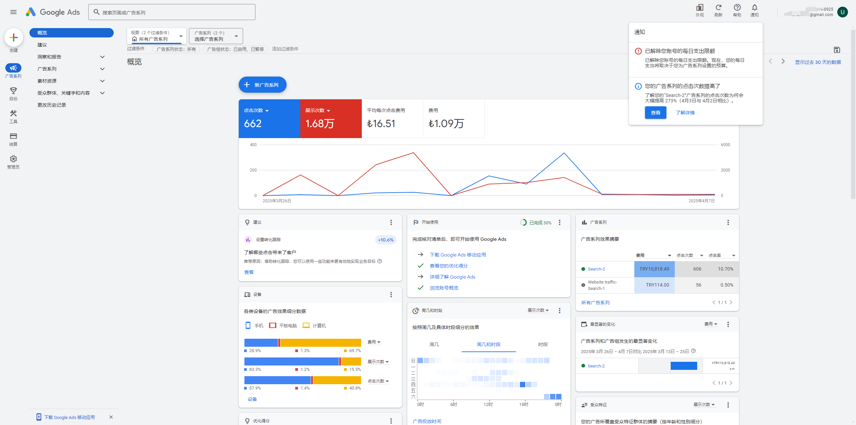Viewport: 856px width, 425px height.
Task: Open 开始使用 card three-dot menu
Action: click(x=560, y=222)
